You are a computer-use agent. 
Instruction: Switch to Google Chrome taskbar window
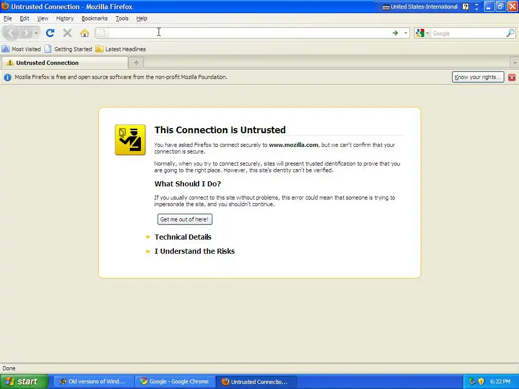(x=175, y=381)
